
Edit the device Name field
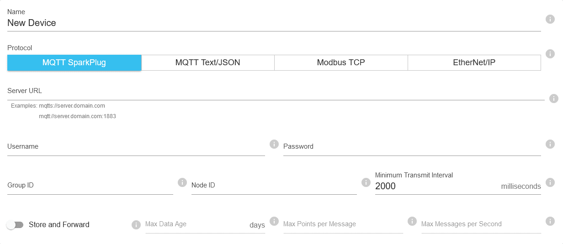point(274,23)
